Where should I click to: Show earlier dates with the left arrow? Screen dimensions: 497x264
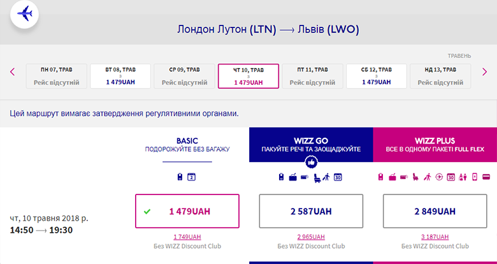[12, 71]
